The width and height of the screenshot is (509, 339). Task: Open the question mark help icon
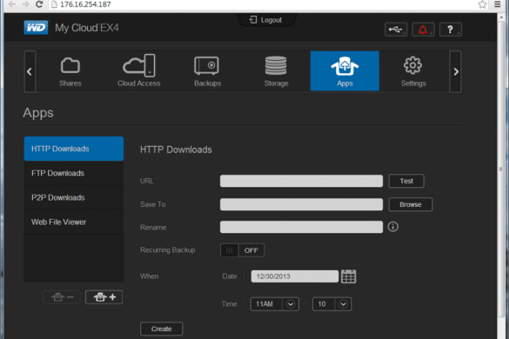(450, 30)
